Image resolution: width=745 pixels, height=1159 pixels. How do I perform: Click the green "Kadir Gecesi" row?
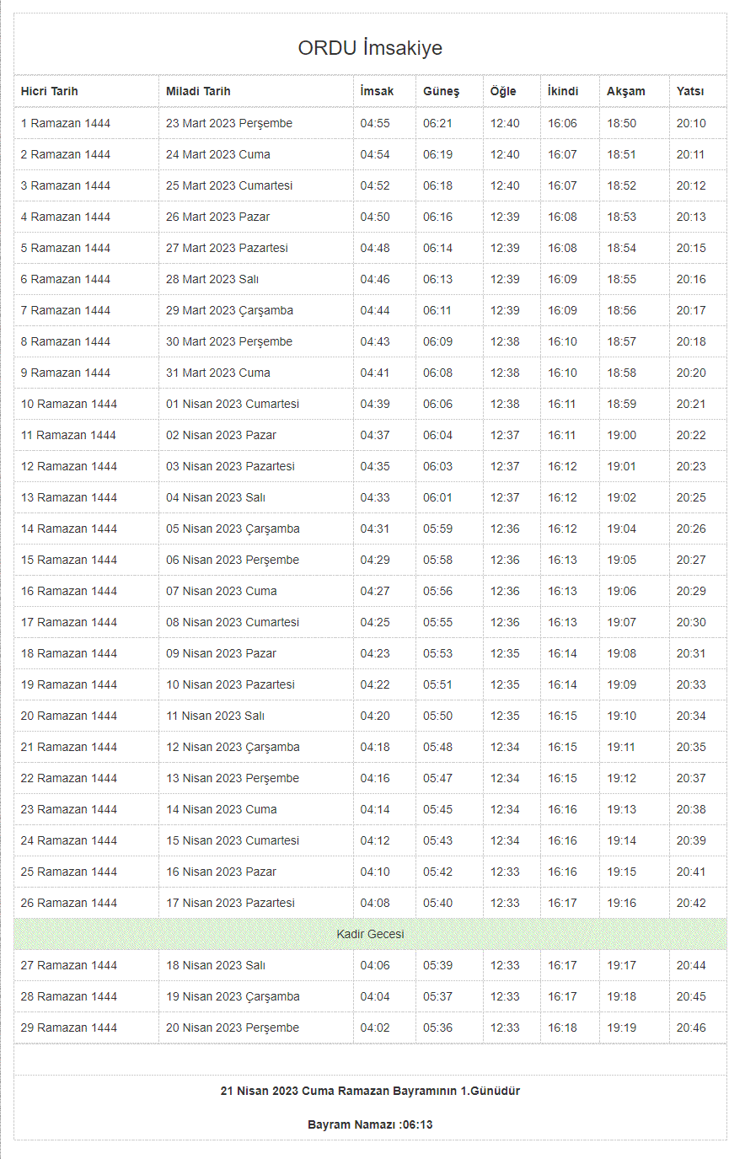click(x=370, y=934)
